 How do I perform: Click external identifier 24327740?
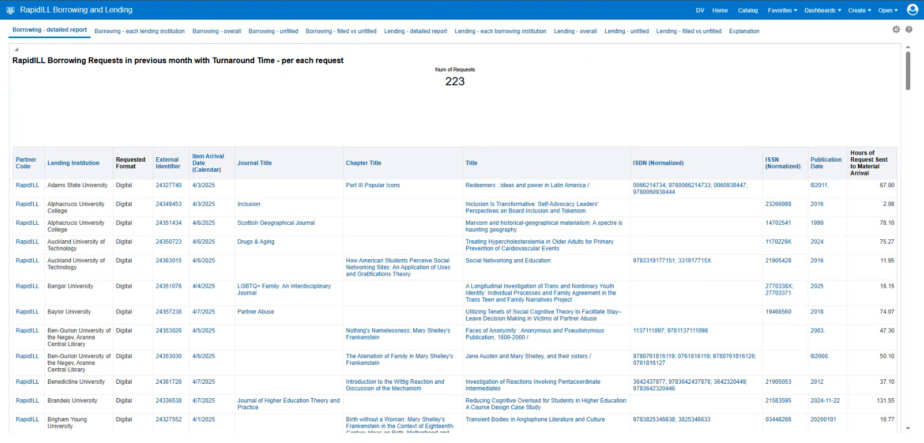(x=168, y=186)
